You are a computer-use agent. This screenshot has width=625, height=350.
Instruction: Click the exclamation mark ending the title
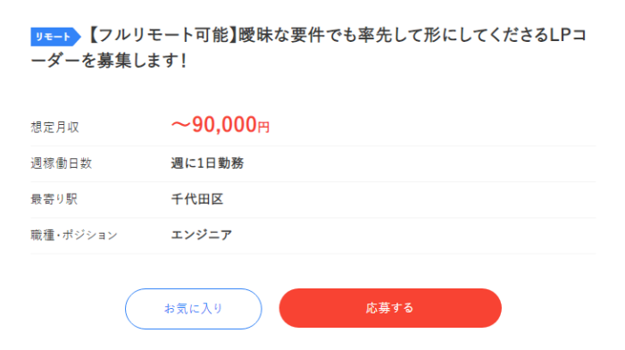click(183, 61)
